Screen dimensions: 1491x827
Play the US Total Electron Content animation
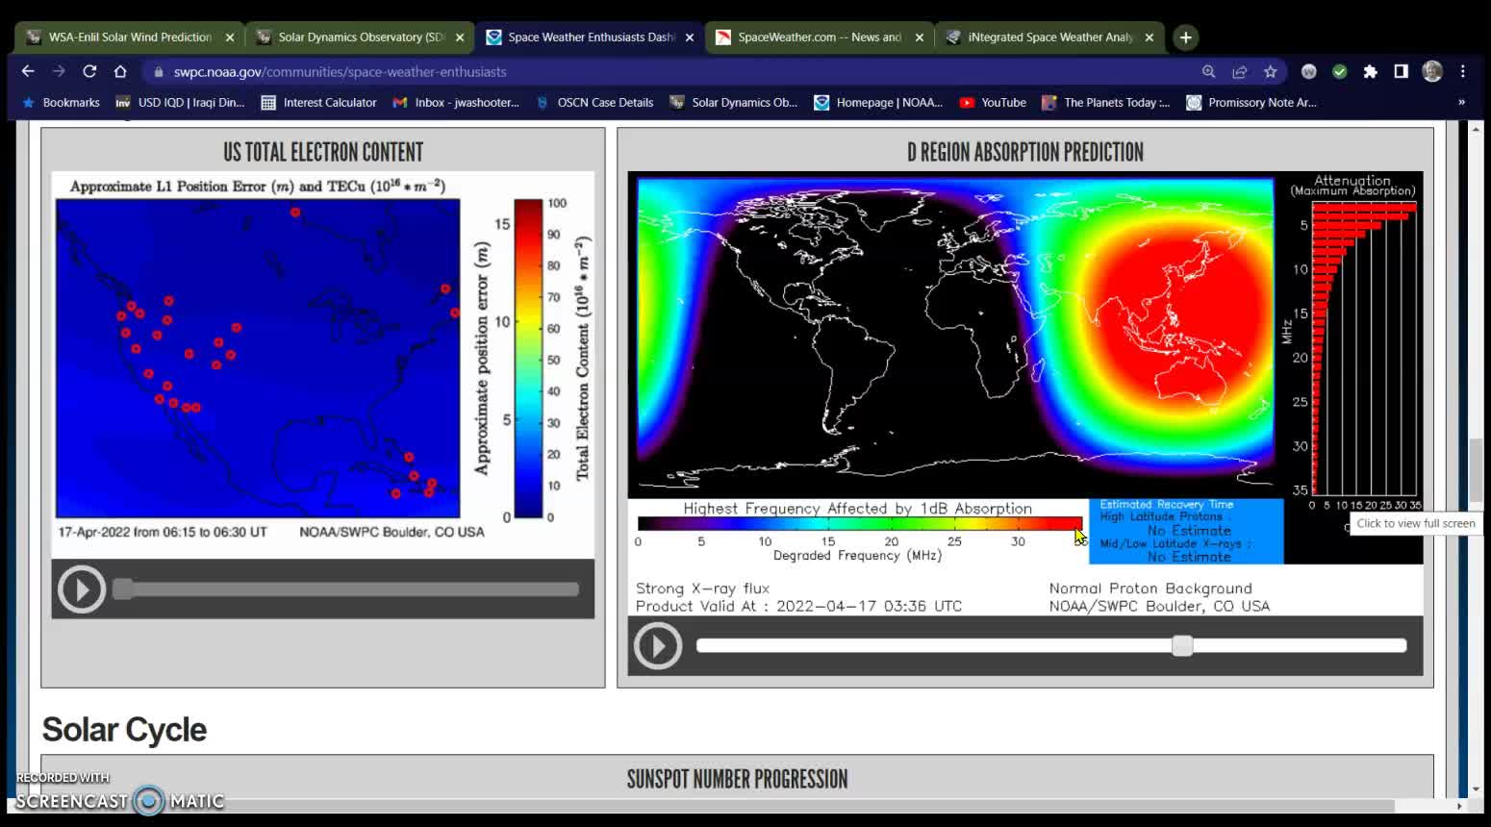pos(81,589)
